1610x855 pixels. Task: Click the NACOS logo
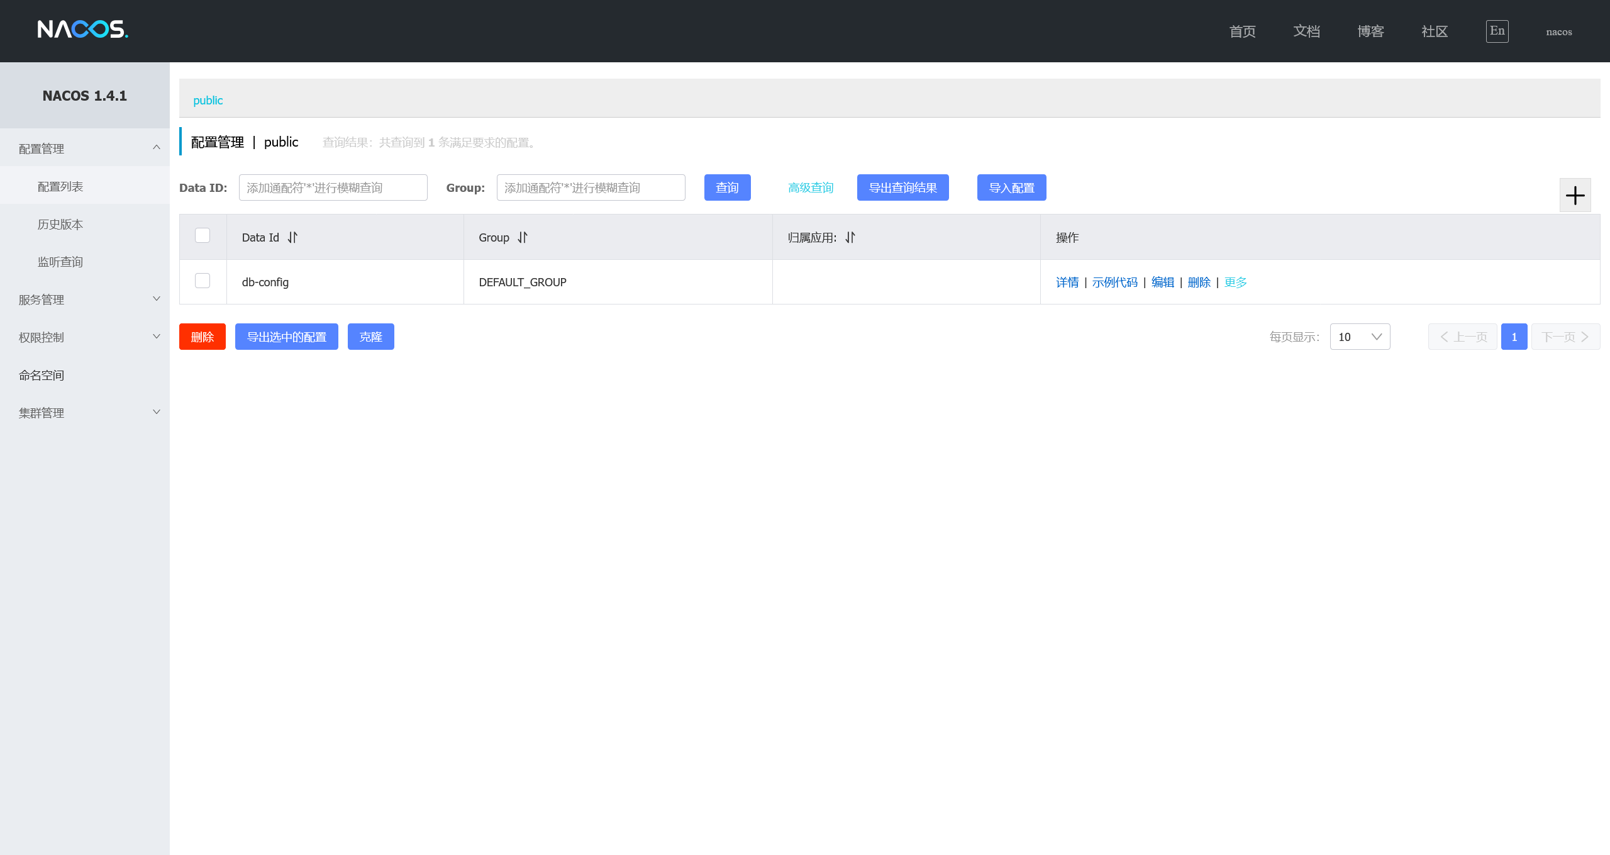82,30
